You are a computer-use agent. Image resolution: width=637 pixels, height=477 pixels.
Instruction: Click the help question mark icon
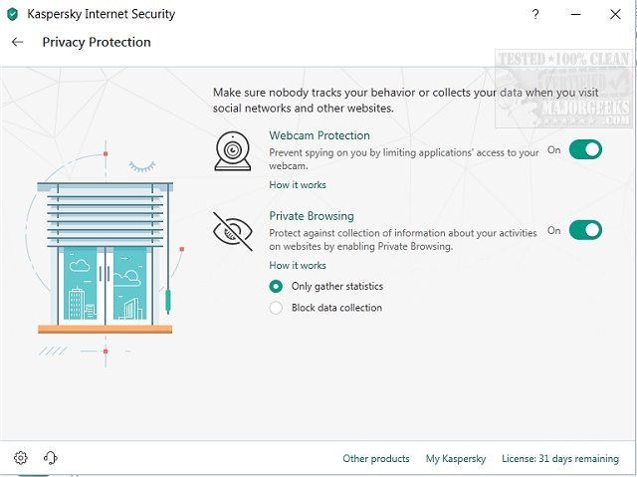(x=535, y=14)
